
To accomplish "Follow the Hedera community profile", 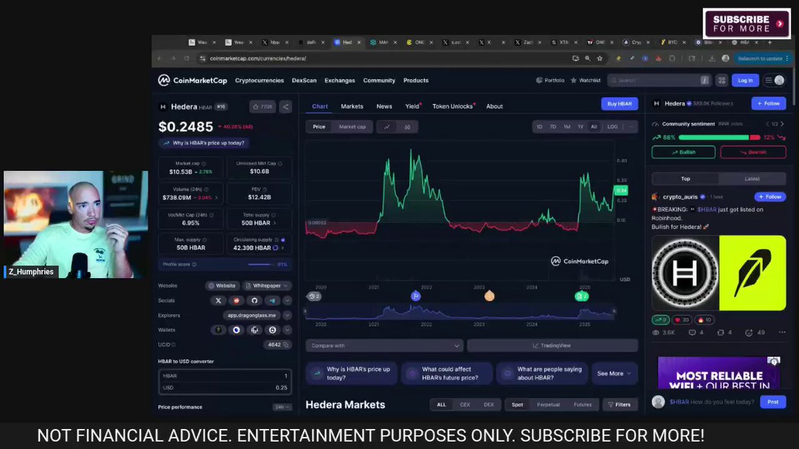I will click(x=768, y=104).
